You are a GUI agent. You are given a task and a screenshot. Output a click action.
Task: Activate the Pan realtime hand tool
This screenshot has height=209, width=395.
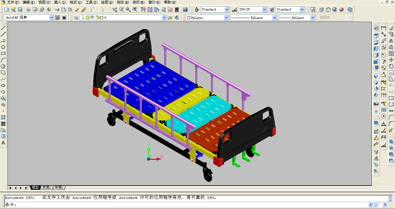pyautogui.click(x=115, y=10)
